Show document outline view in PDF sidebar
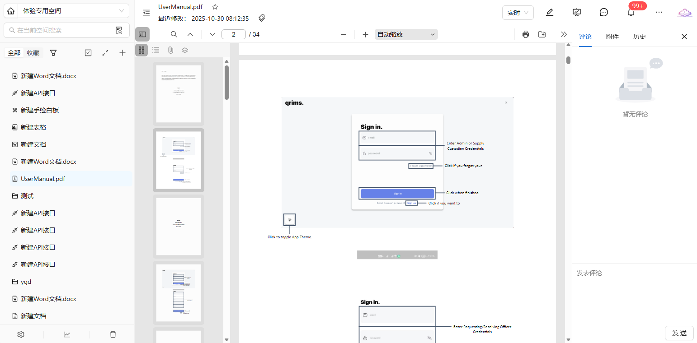 click(x=156, y=50)
